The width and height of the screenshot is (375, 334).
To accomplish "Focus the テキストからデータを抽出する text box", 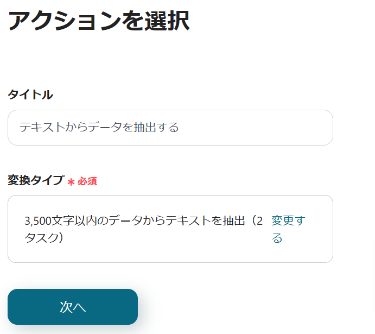I will pos(170,128).
